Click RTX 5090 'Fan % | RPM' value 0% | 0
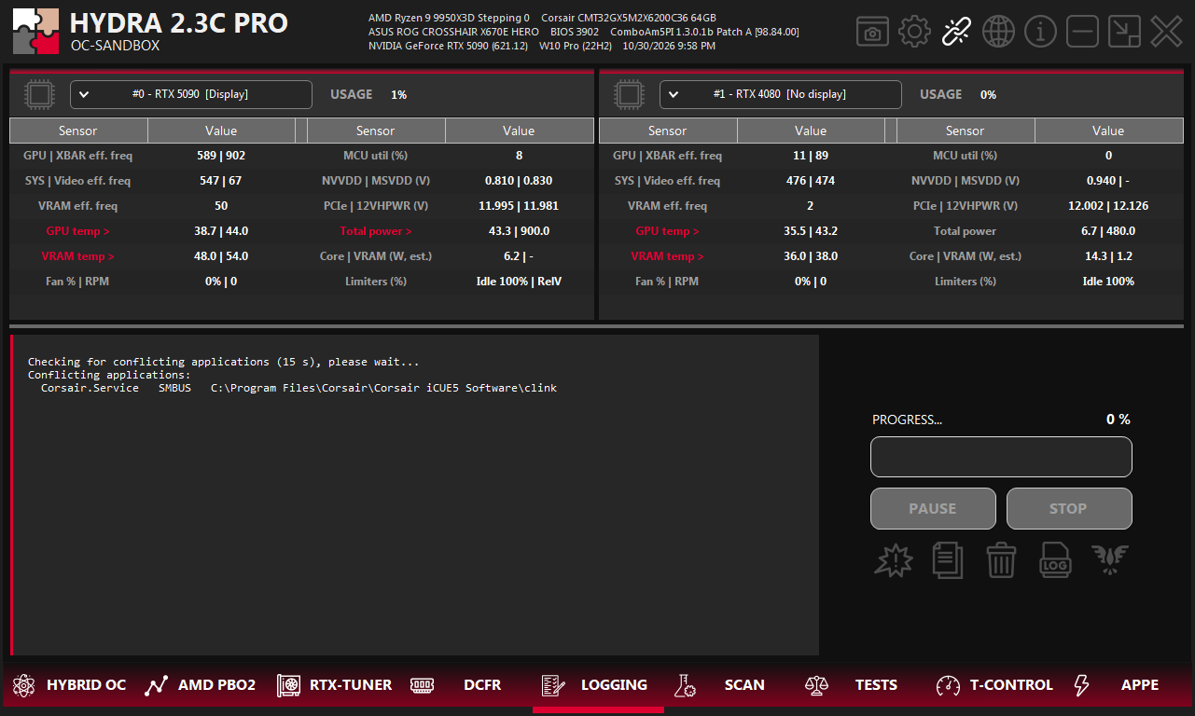The width and height of the screenshot is (1195, 716). click(x=221, y=282)
